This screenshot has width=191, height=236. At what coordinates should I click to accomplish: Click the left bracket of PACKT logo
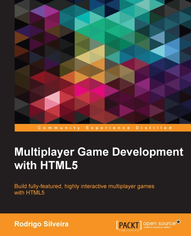[x=117, y=225]
